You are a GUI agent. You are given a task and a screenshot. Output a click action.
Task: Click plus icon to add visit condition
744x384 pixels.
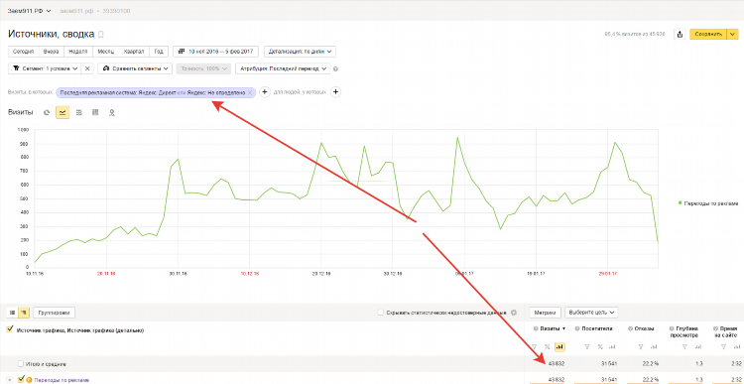265,92
